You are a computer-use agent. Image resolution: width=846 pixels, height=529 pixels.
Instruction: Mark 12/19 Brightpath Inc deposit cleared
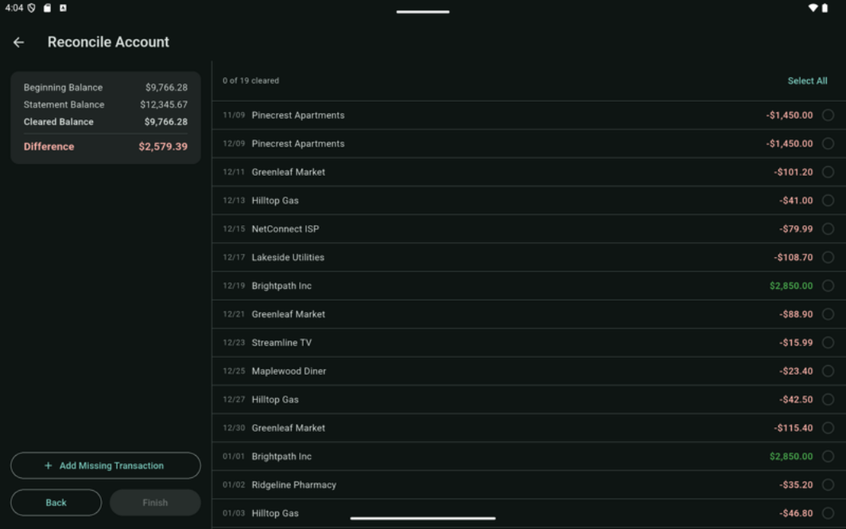(828, 286)
